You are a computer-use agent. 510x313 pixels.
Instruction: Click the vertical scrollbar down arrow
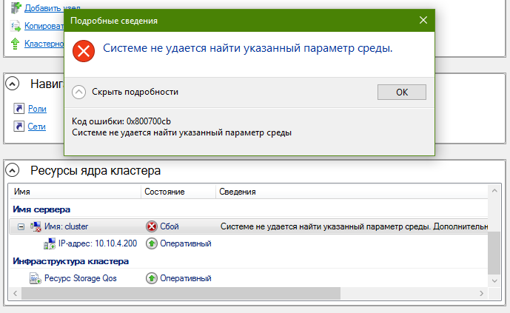(x=494, y=281)
